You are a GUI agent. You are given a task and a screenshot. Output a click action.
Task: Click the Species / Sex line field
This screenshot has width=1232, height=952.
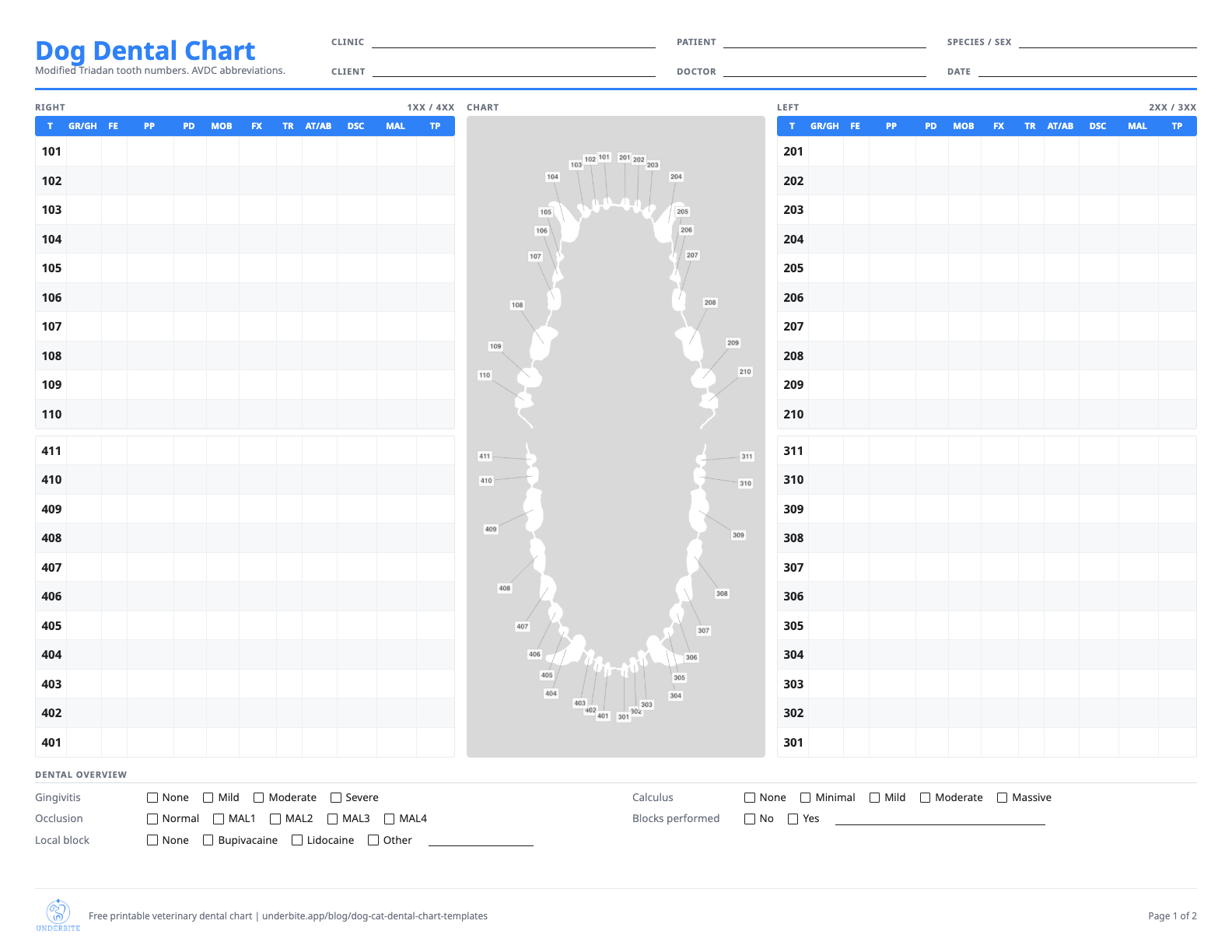tap(1108, 42)
